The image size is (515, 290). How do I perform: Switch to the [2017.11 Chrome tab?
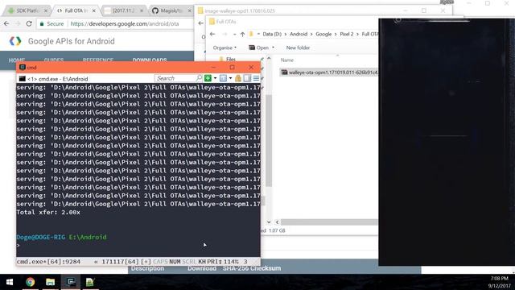point(123,10)
